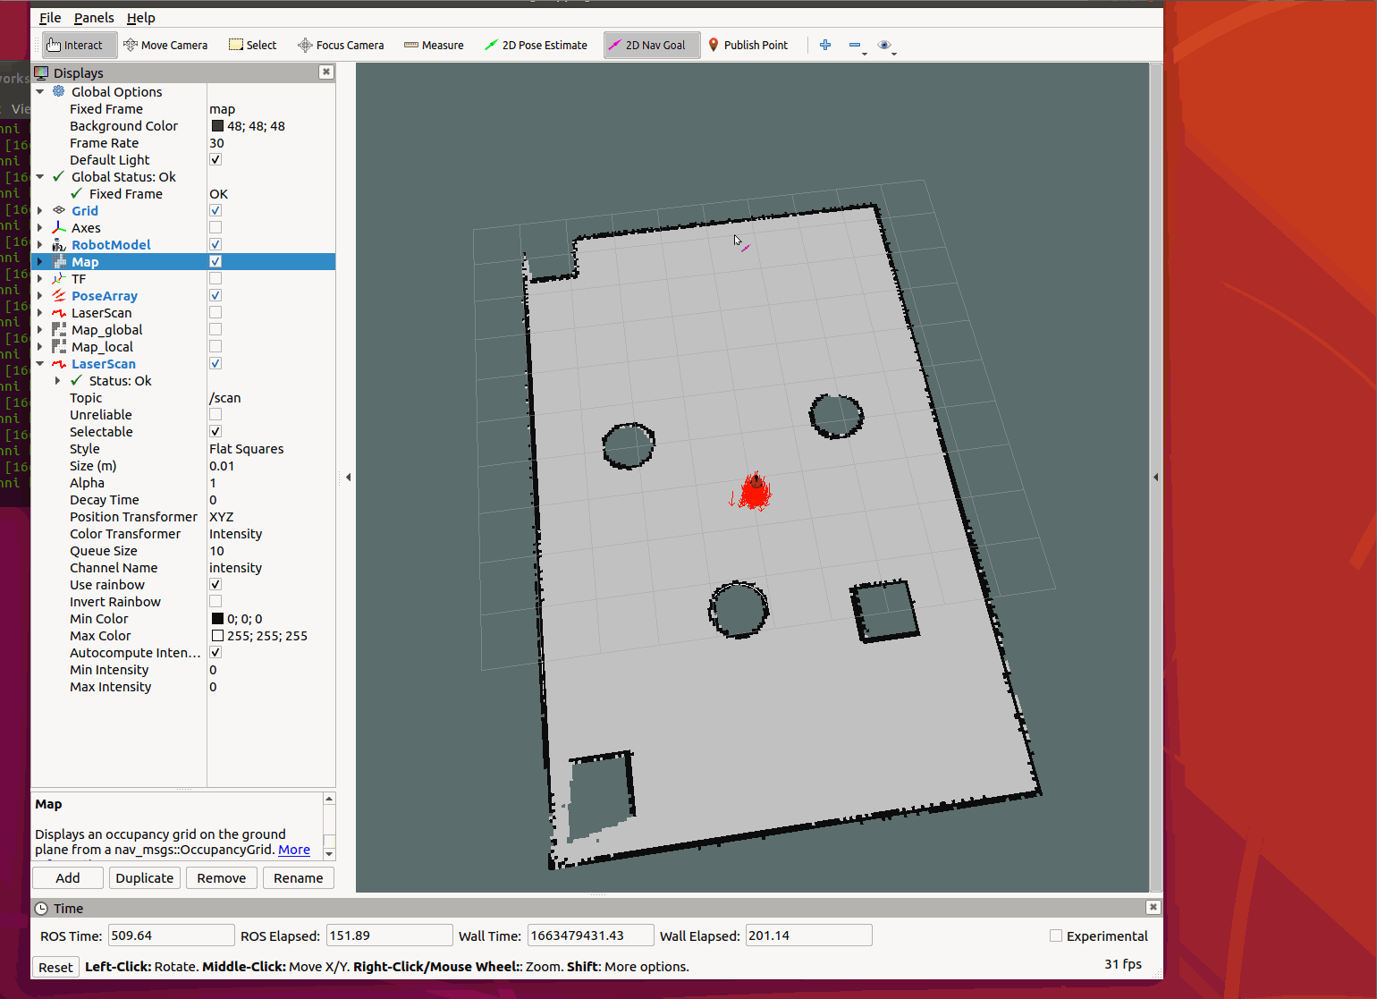1377x999 pixels.
Task: Check the Experimental checkbox
Action: pos(1056,936)
